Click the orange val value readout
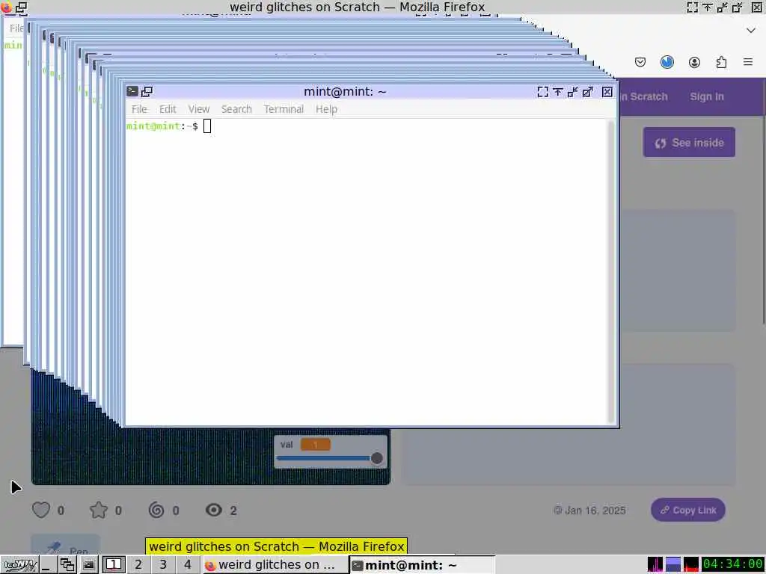Image resolution: width=766 pixels, height=574 pixels. [x=316, y=445]
